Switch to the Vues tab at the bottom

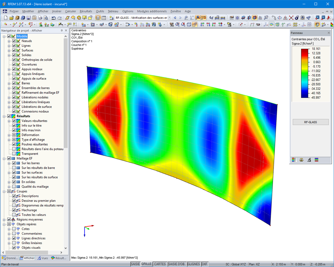pos(43,258)
